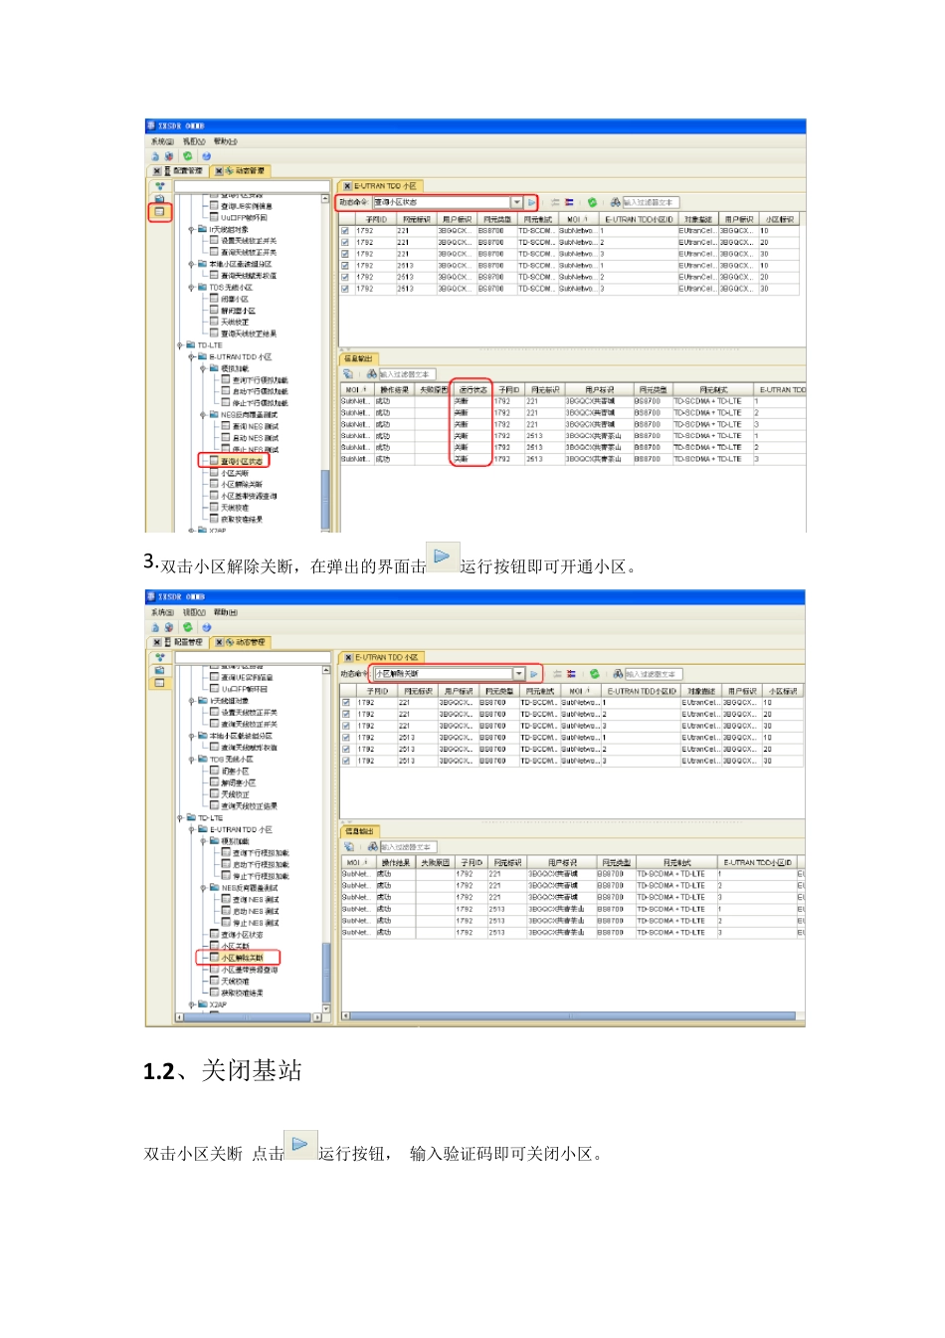Toggle checkbox of row 221 user 20, upper table
The width and height of the screenshot is (945, 1338).
coord(345,243)
